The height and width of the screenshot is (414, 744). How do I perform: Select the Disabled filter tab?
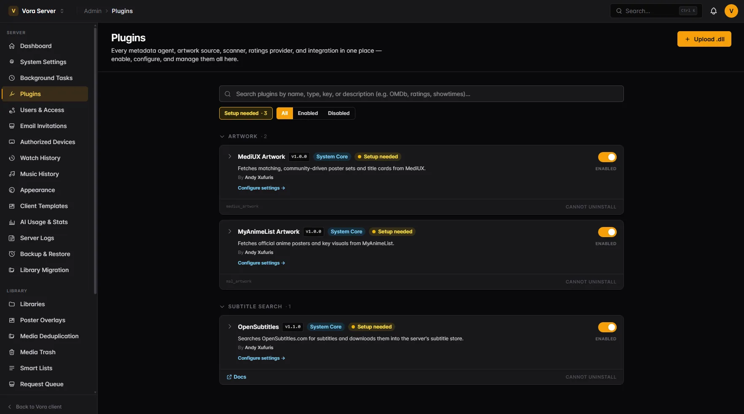pos(338,113)
